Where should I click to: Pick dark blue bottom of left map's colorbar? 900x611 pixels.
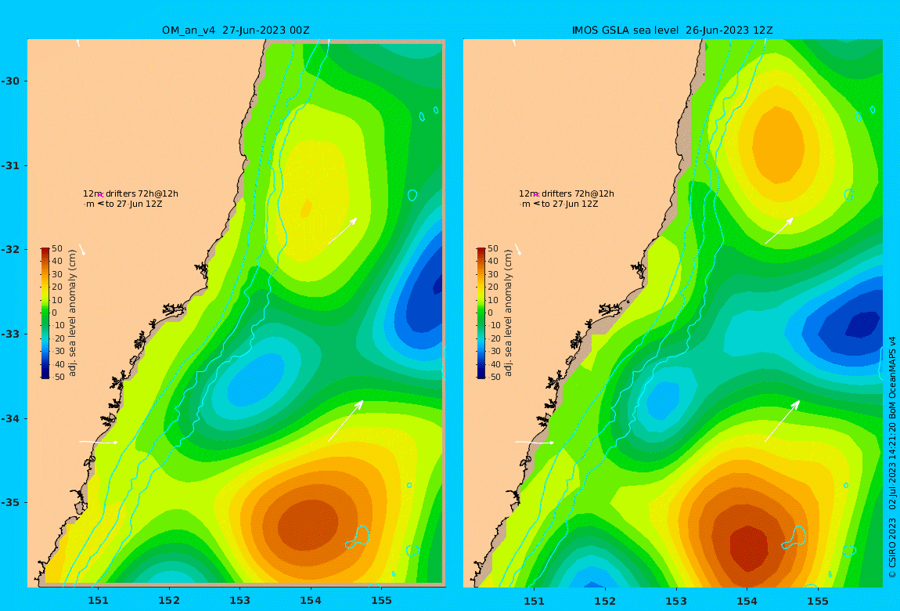click(45, 374)
